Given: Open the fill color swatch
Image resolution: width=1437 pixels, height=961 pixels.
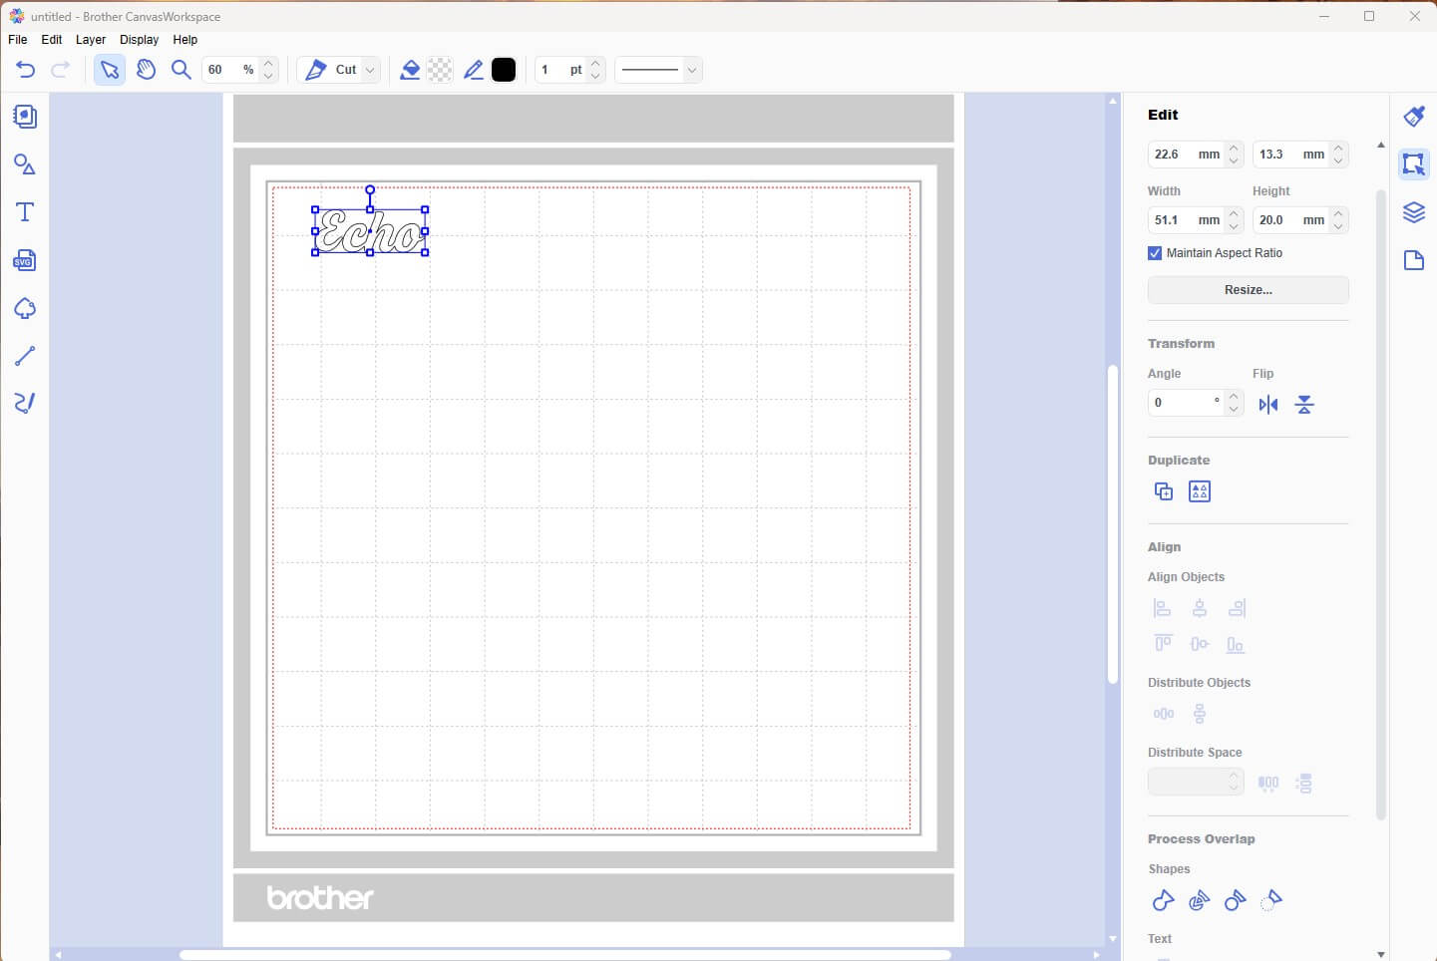Looking at the screenshot, I should [x=440, y=70].
